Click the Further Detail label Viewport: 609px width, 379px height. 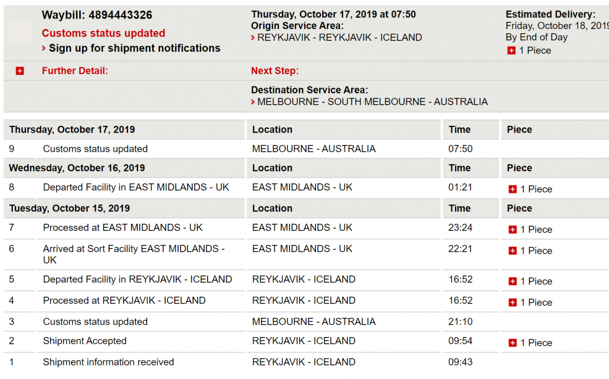pos(75,71)
